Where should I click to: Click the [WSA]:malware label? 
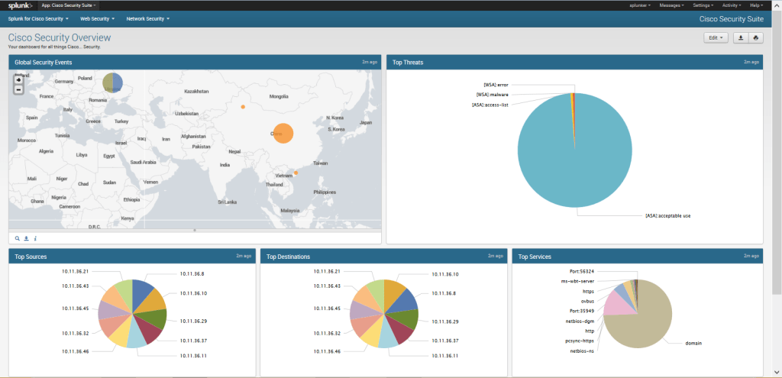[x=493, y=95]
